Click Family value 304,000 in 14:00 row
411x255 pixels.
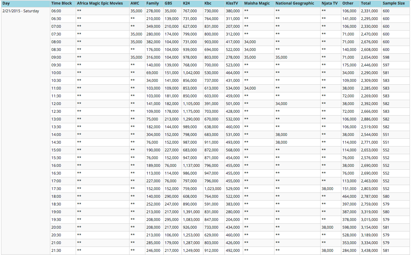click(153, 135)
